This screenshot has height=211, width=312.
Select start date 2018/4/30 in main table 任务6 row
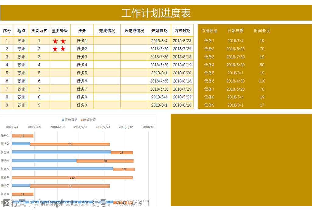159,81
